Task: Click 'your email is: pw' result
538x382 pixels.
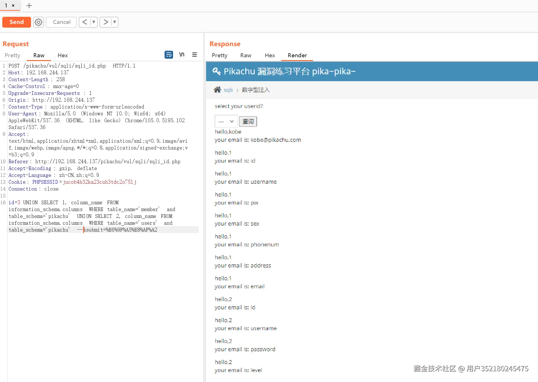Action: point(237,203)
